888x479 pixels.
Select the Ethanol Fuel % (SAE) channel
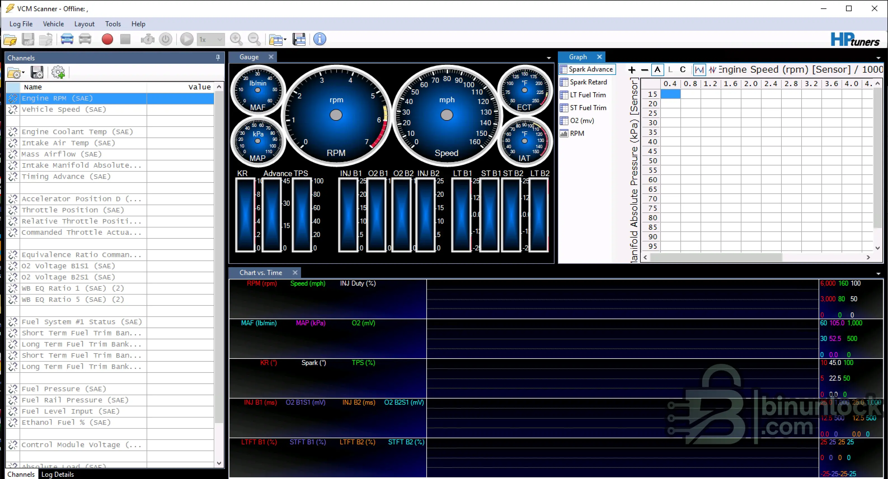pos(110,423)
